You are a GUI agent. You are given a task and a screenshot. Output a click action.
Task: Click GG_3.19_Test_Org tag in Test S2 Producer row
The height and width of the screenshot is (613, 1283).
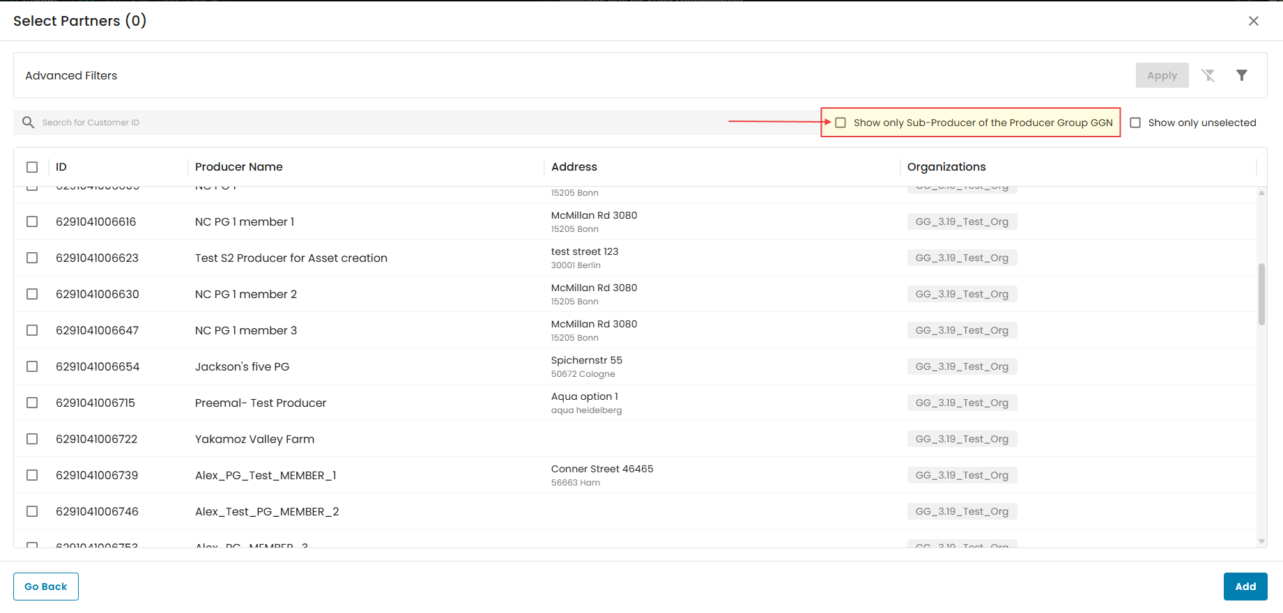pyautogui.click(x=962, y=258)
